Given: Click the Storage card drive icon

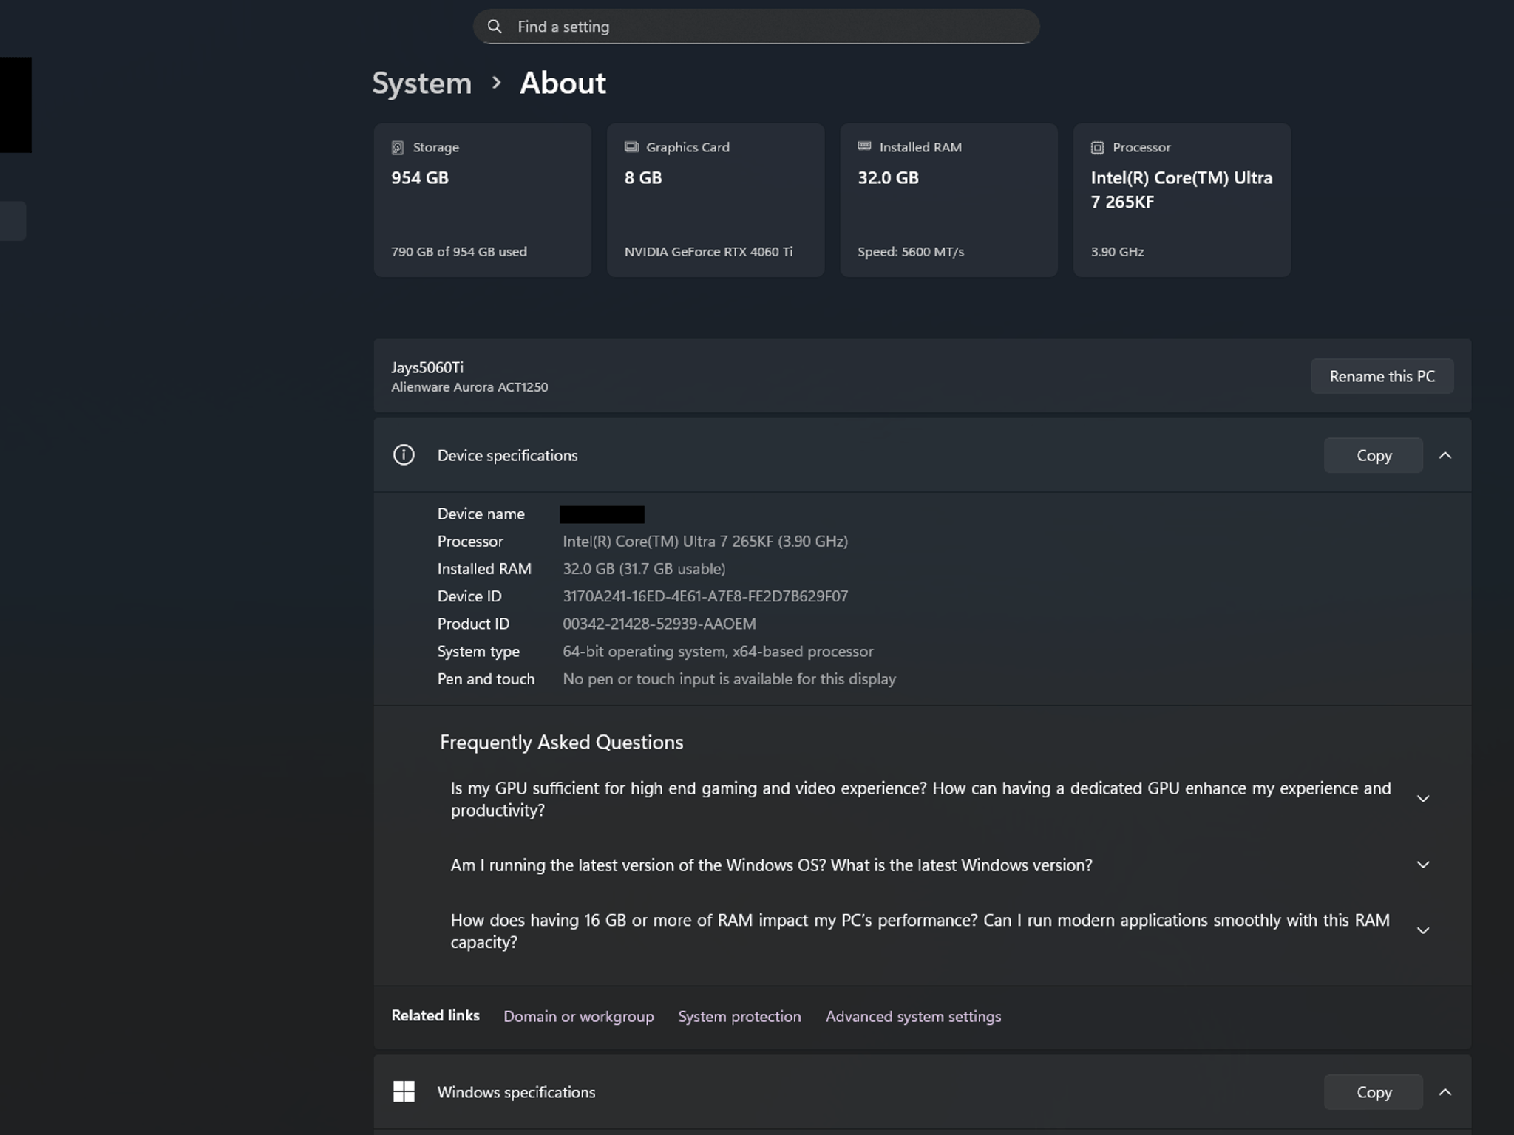Looking at the screenshot, I should (398, 148).
